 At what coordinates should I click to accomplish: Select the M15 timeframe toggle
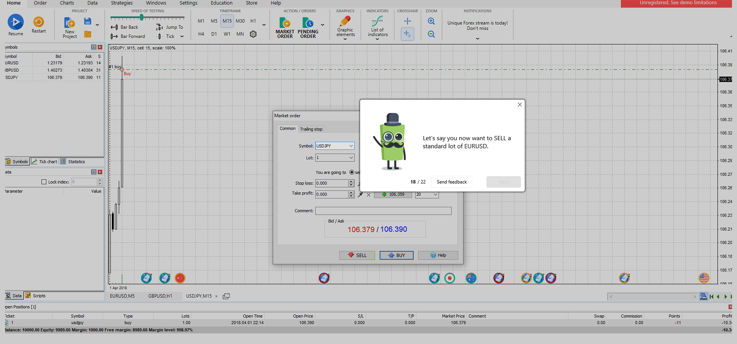[227, 21]
